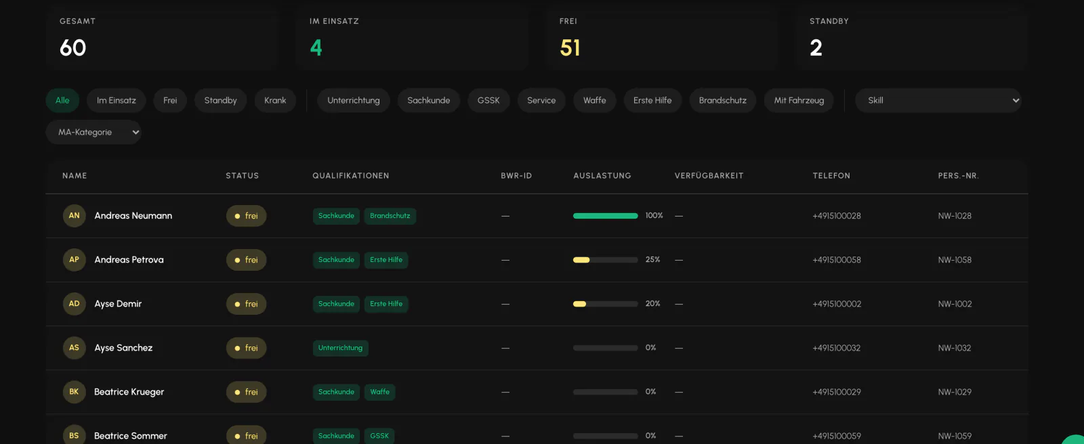
Task: Click frei status badge of Ayse Demir
Action: click(247, 304)
